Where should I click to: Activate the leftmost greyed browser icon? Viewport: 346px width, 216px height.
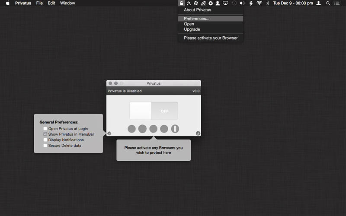click(x=131, y=129)
